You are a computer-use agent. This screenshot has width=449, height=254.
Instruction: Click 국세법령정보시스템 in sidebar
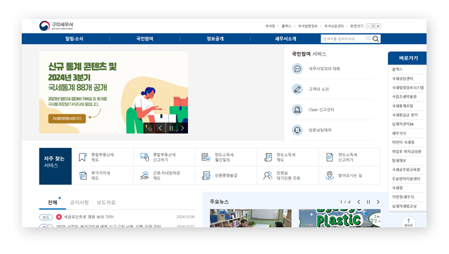408,88
